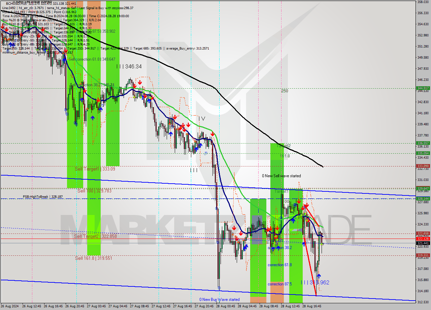Viewport: 431px width, 310px height.
Task: Click the 329.647 green price tag
Action: click(x=423, y=188)
